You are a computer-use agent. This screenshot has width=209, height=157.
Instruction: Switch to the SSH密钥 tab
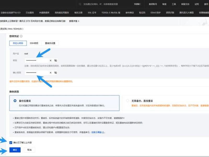click(x=34, y=43)
